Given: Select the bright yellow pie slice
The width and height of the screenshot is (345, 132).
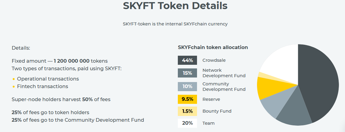Looking at the screenshot, I should [268, 88].
